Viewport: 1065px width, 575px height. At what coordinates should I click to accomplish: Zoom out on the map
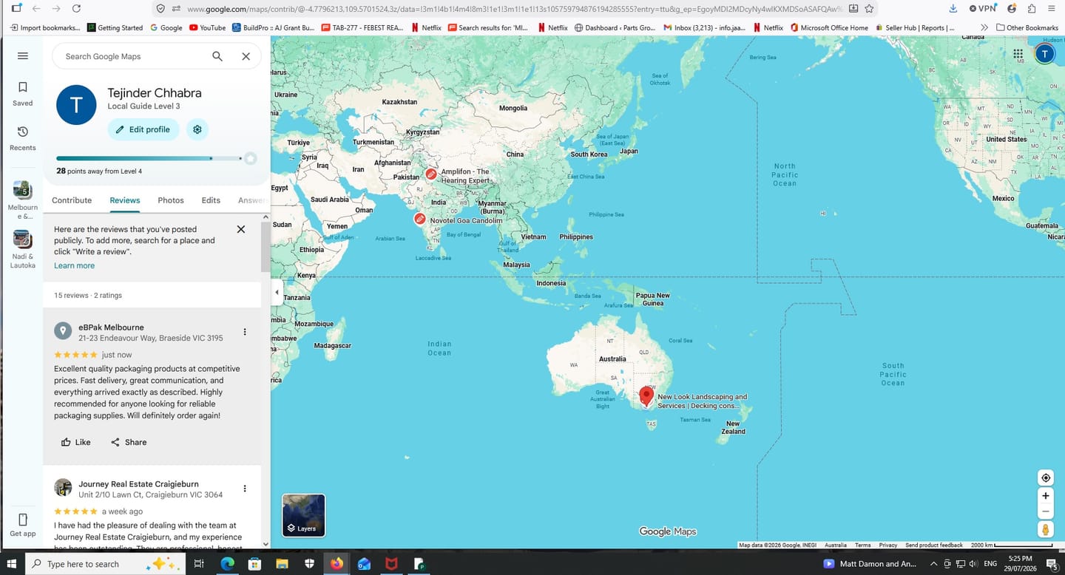[1045, 511]
